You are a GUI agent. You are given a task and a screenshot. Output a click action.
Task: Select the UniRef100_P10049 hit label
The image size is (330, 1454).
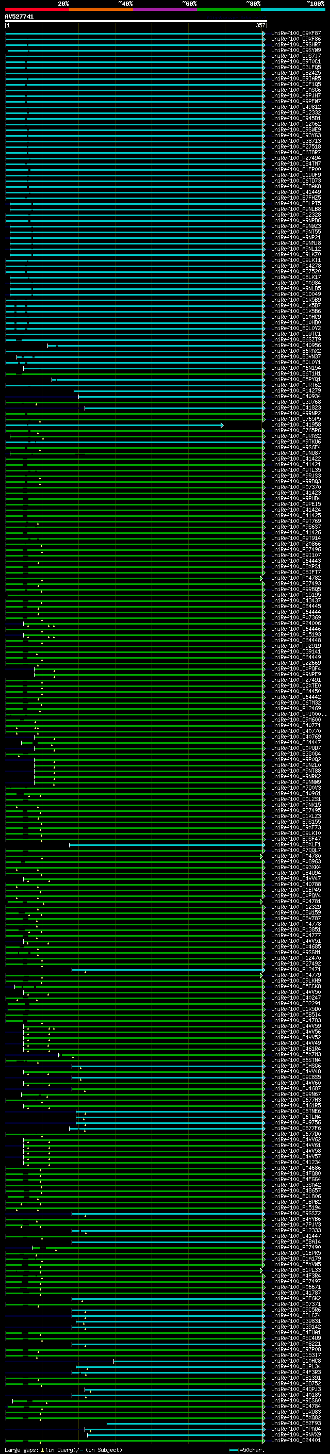296,294
